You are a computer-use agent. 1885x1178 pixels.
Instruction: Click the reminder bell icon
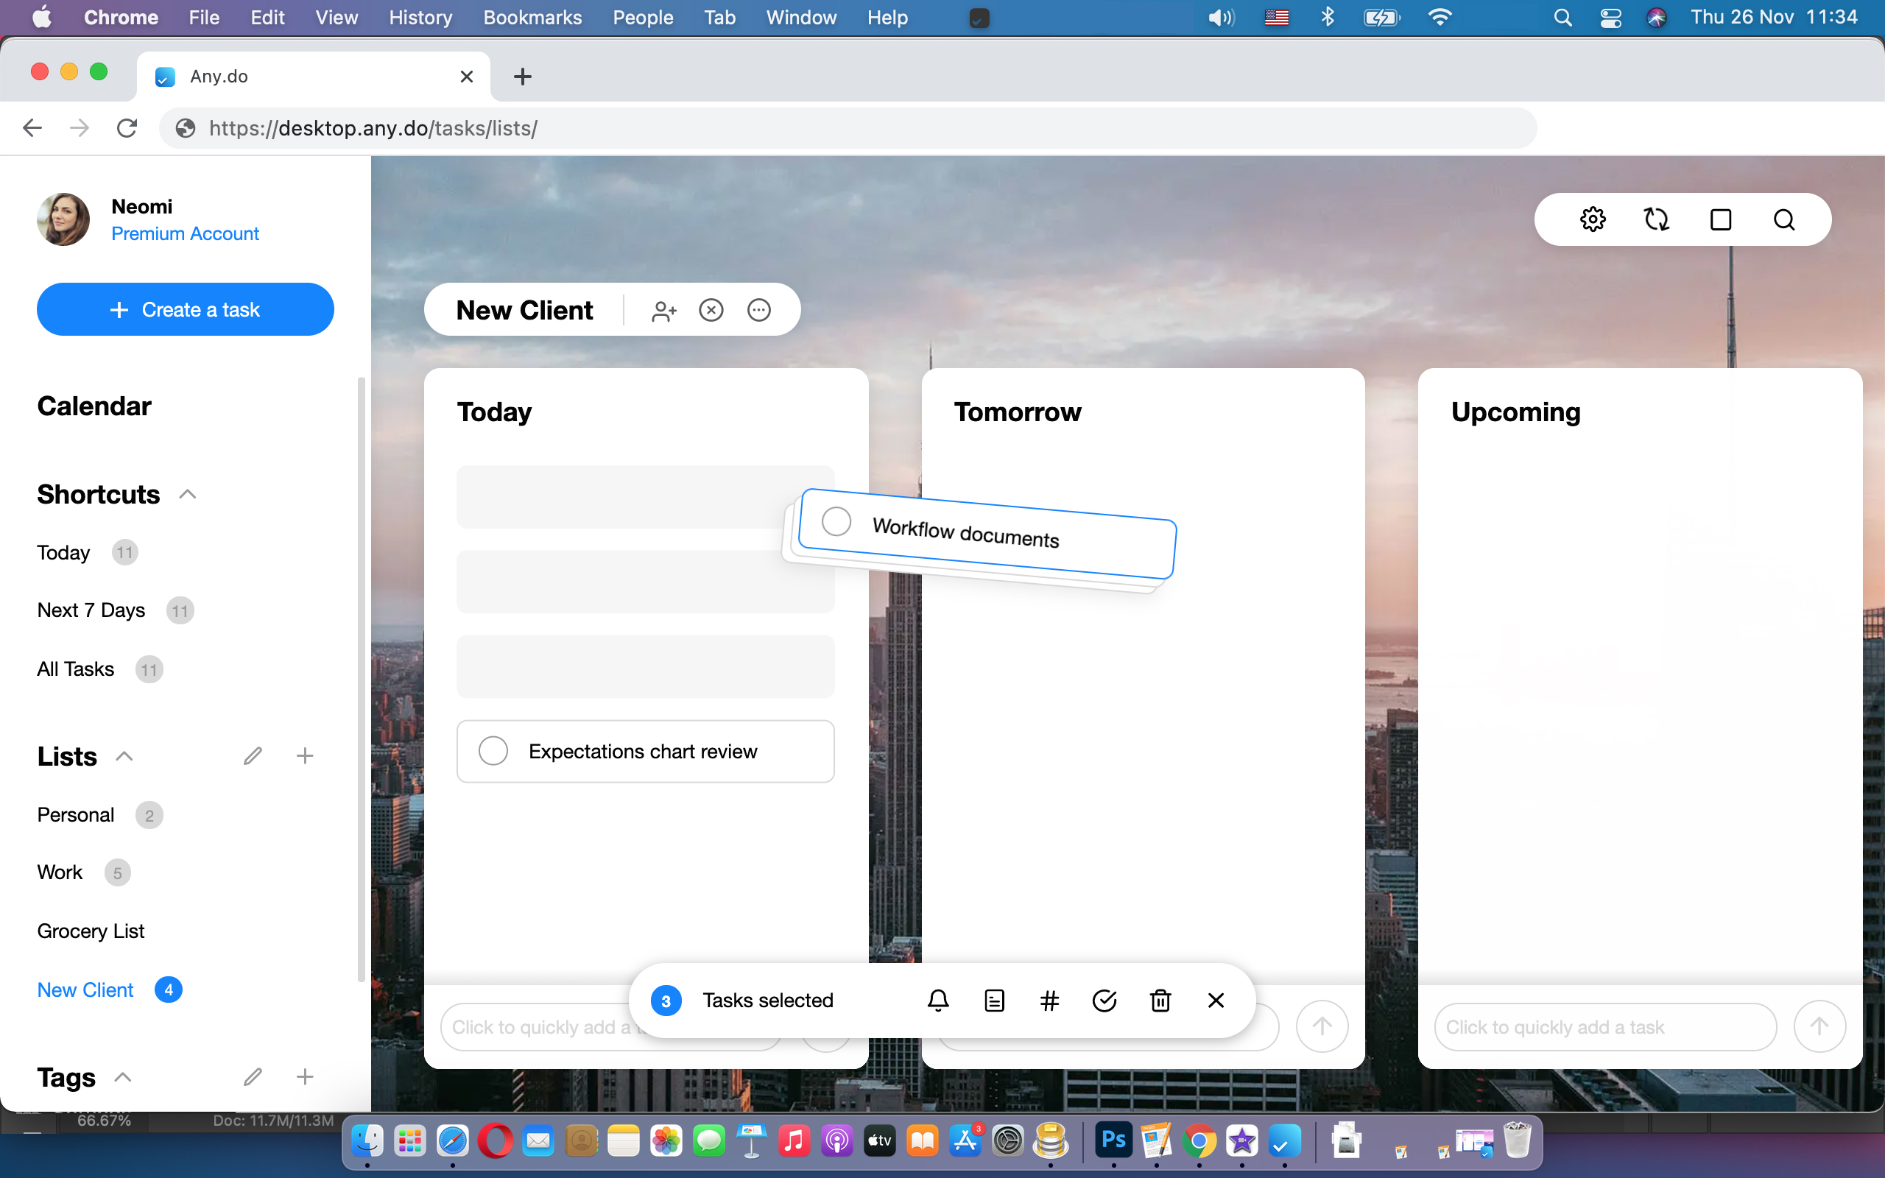click(x=938, y=1001)
